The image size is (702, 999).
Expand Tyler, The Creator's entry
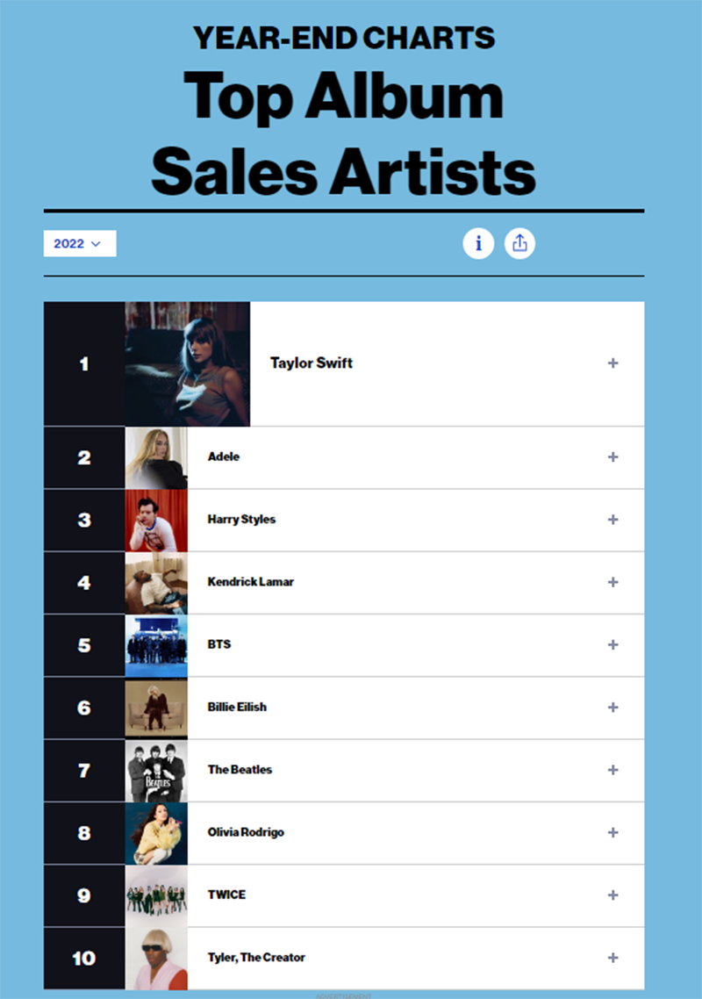click(x=612, y=958)
